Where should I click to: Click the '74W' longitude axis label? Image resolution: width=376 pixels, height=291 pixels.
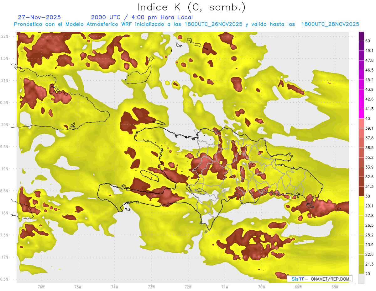coord(114,287)
